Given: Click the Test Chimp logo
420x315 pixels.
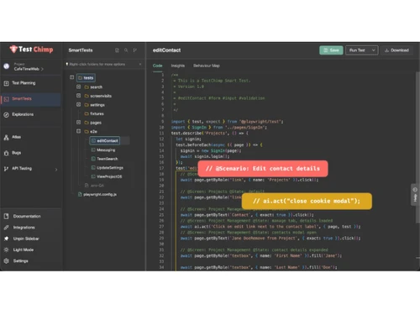Looking at the screenshot, I should click(x=31, y=50).
